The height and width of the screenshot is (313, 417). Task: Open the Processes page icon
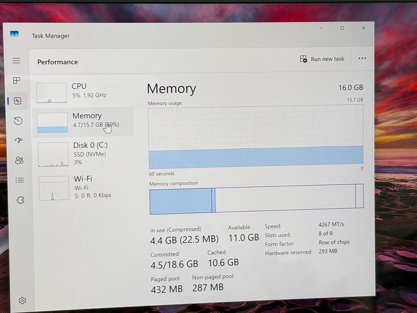point(17,81)
